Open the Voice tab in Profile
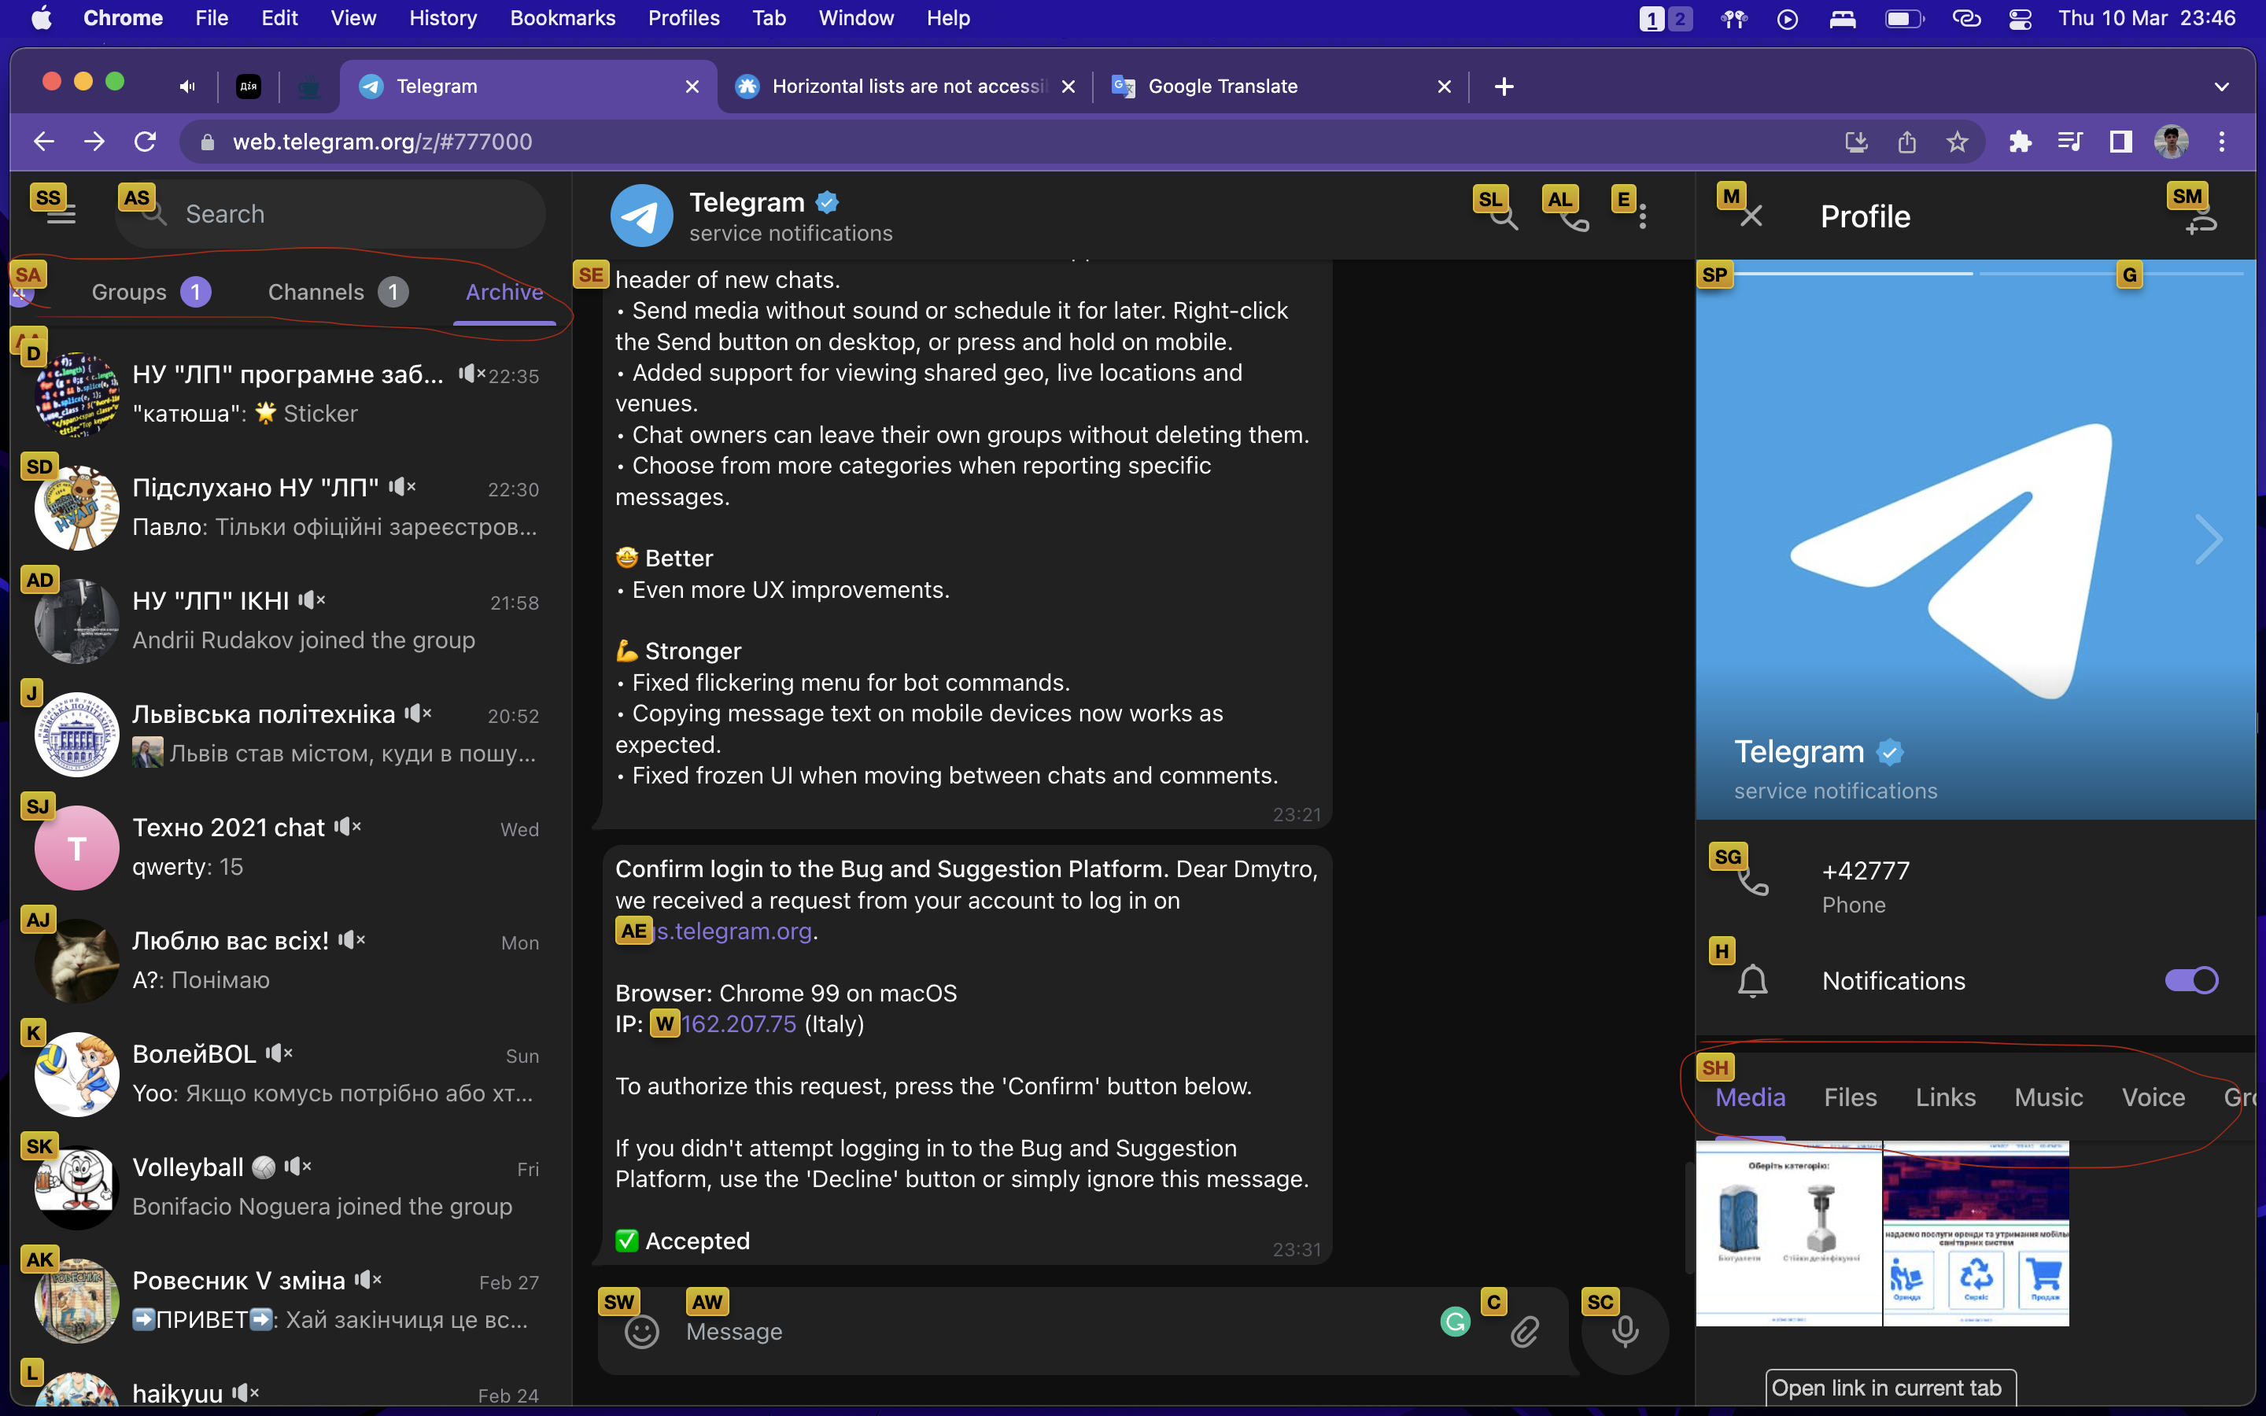The width and height of the screenshot is (2266, 1416). (2153, 1097)
